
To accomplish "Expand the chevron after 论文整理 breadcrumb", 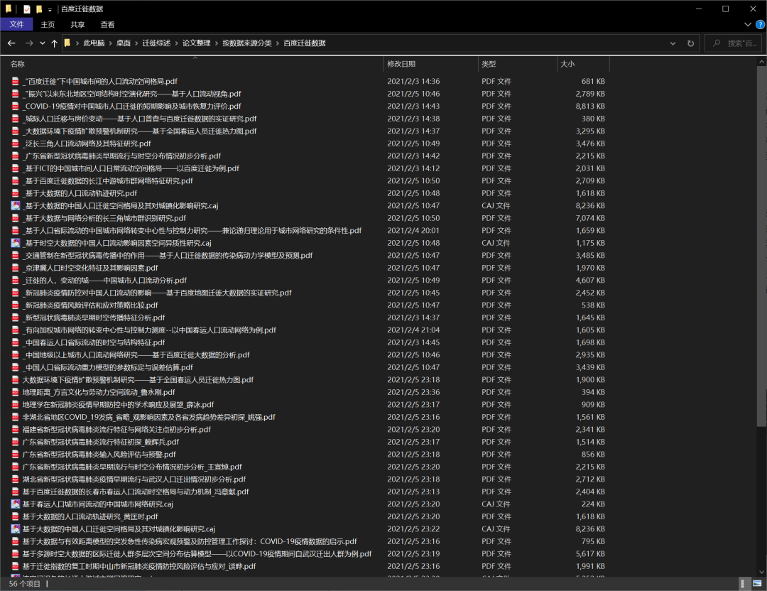I will [217, 43].
